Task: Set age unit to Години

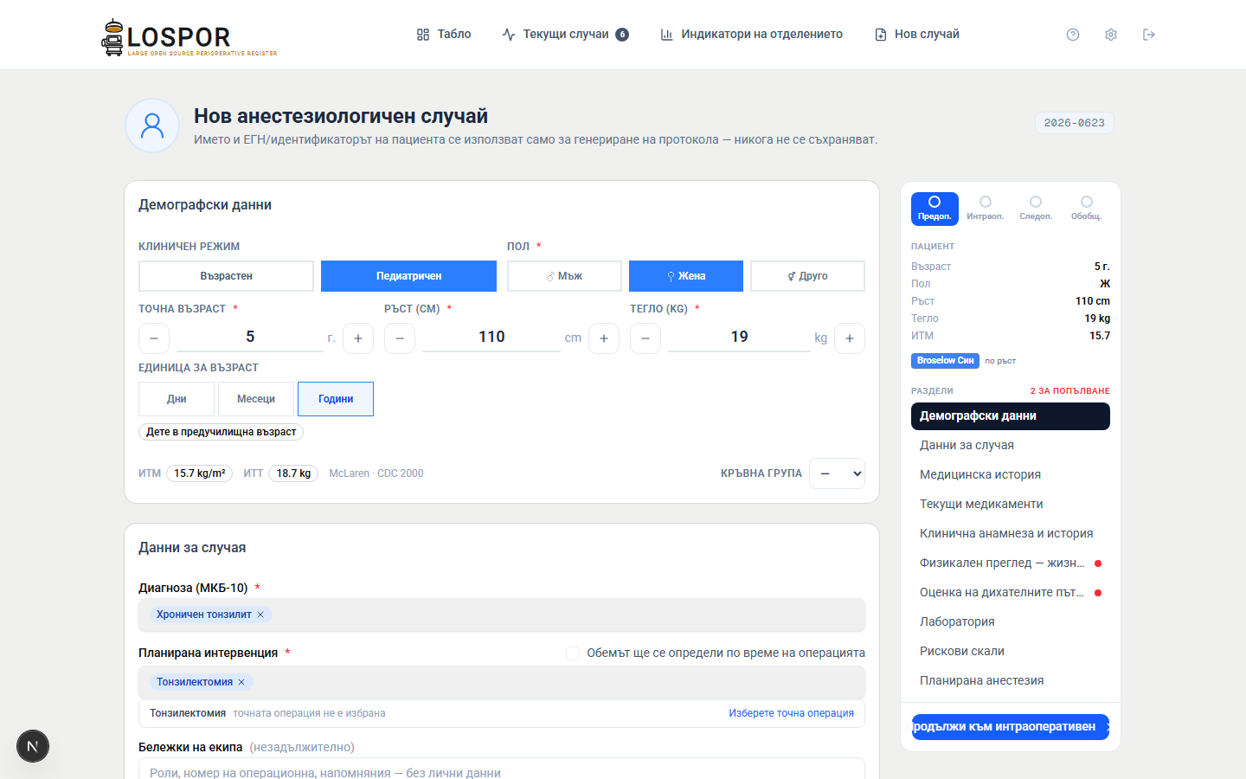Action: click(336, 399)
